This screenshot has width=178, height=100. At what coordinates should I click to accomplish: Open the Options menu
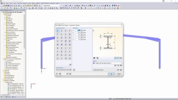point(38,3)
